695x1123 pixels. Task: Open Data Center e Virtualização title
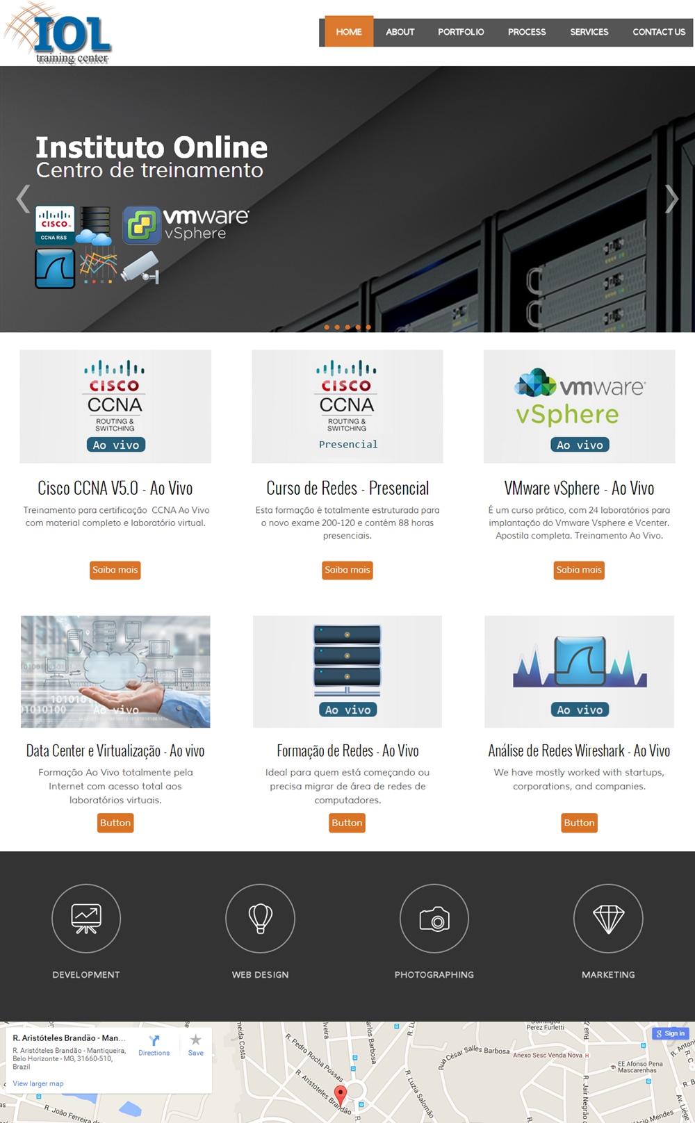pyautogui.click(x=115, y=751)
